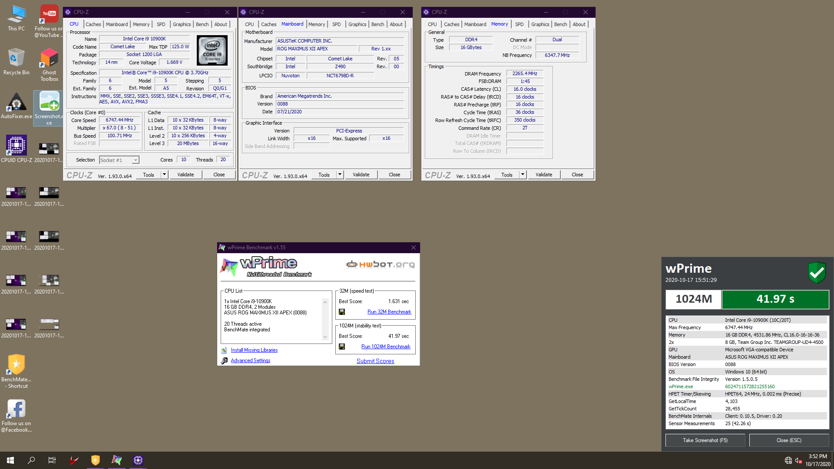Image resolution: width=834 pixels, height=469 pixels.
Task: Click BIOS Version 0088 field in CPU-Z
Action: coord(340,104)
